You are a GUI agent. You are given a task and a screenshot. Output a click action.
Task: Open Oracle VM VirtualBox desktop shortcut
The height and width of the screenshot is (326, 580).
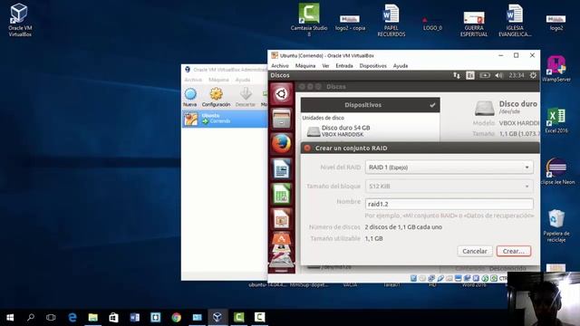coord(19,20)
